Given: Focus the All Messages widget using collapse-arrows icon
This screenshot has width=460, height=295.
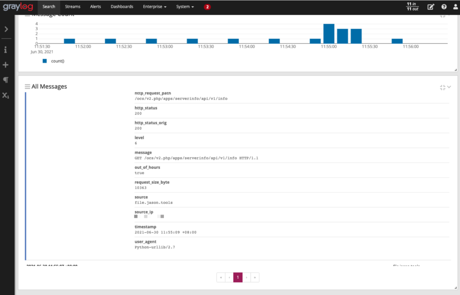Looking at the screenshot, I should (x=442, y=88).
